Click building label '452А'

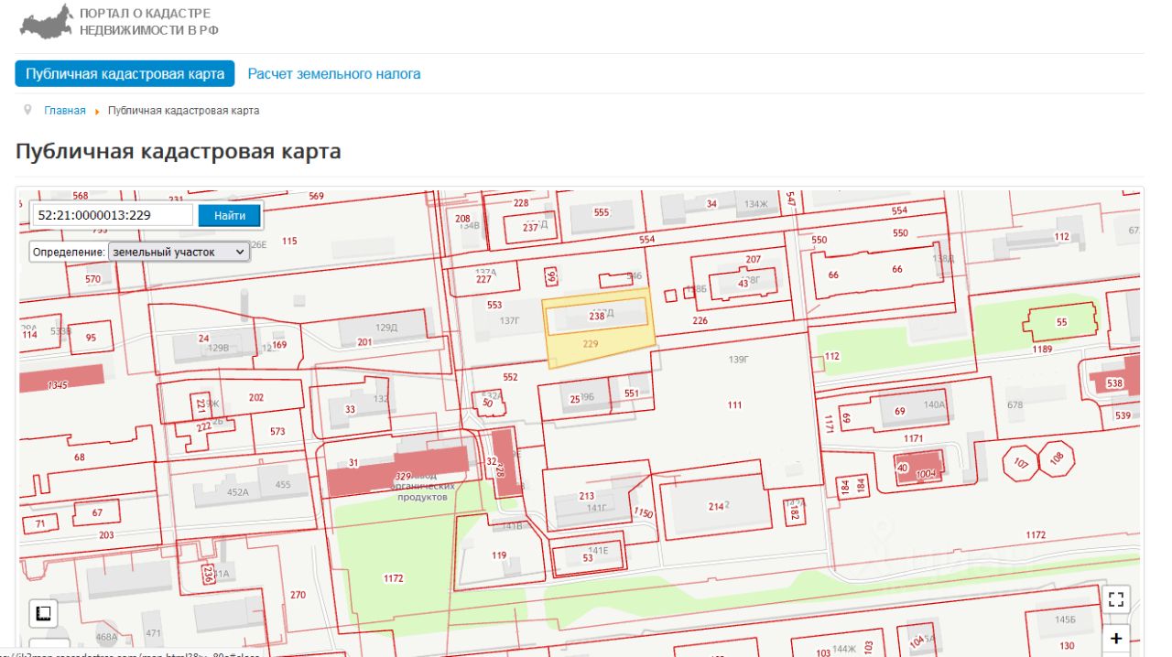click(x=238, y=492)
